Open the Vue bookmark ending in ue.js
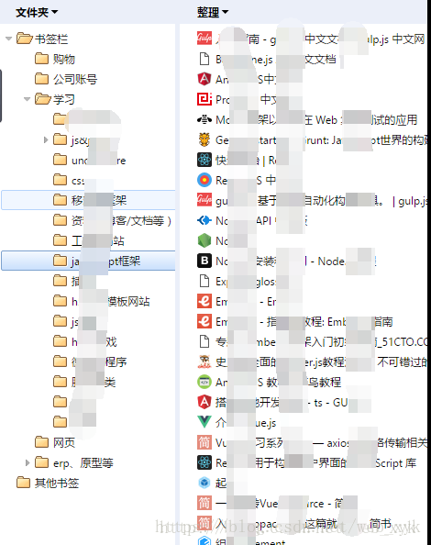The width and height of the screenshot is (431, 545). tap(237, 422)
